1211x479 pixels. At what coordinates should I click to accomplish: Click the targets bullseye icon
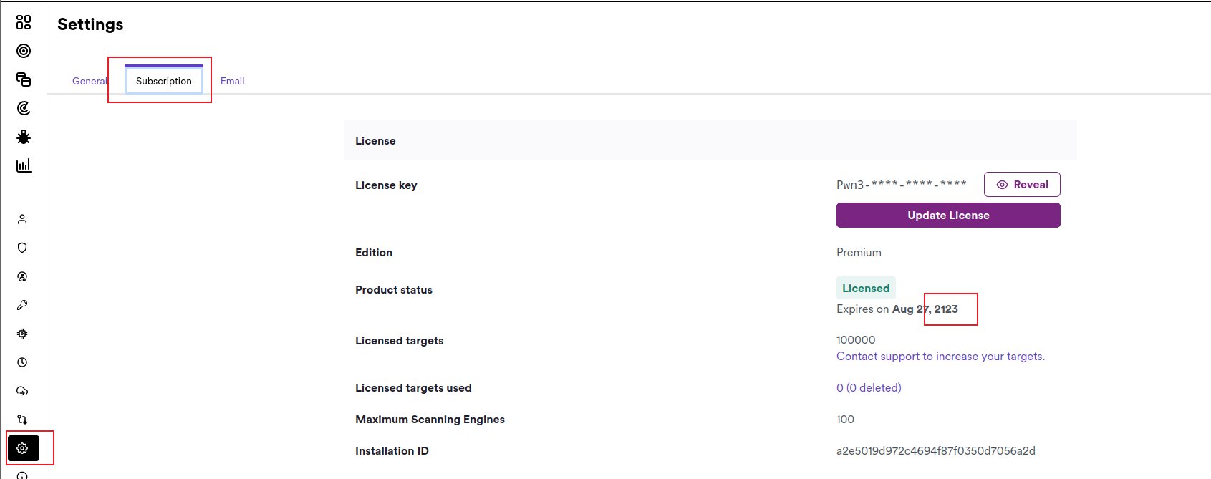(x=24, y=51)
